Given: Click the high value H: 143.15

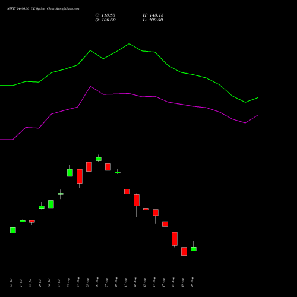Looking at the screenshot, I should pos(153,15).
